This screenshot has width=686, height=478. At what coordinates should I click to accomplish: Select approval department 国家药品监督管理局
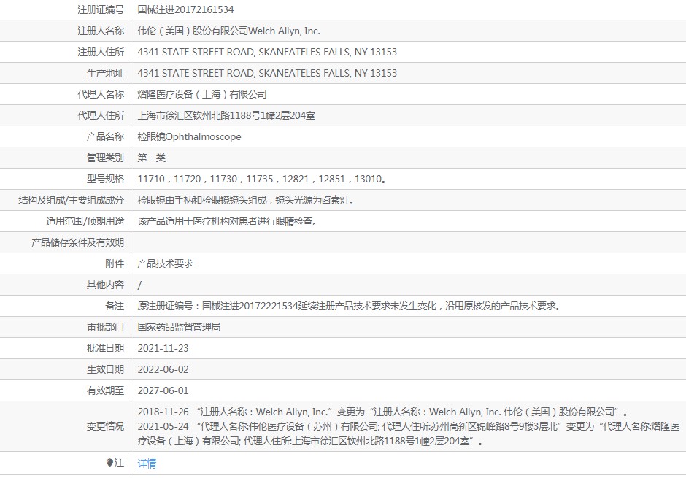(179, 327)
